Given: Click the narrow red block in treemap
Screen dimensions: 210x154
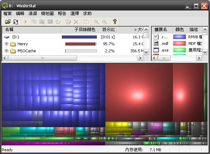Looking at the screenshot, I should 188,92.
